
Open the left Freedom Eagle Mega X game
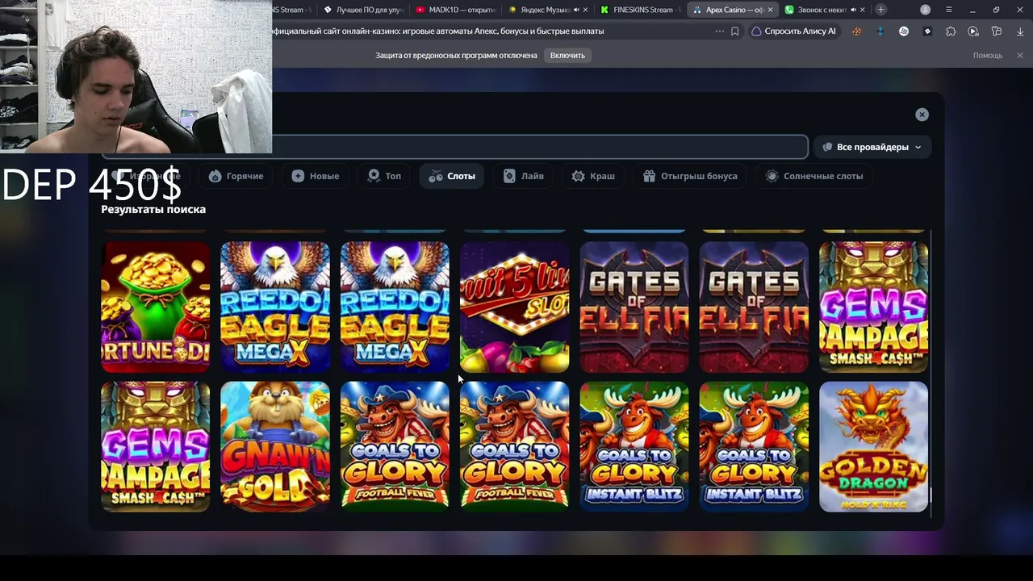click(275, 307)
